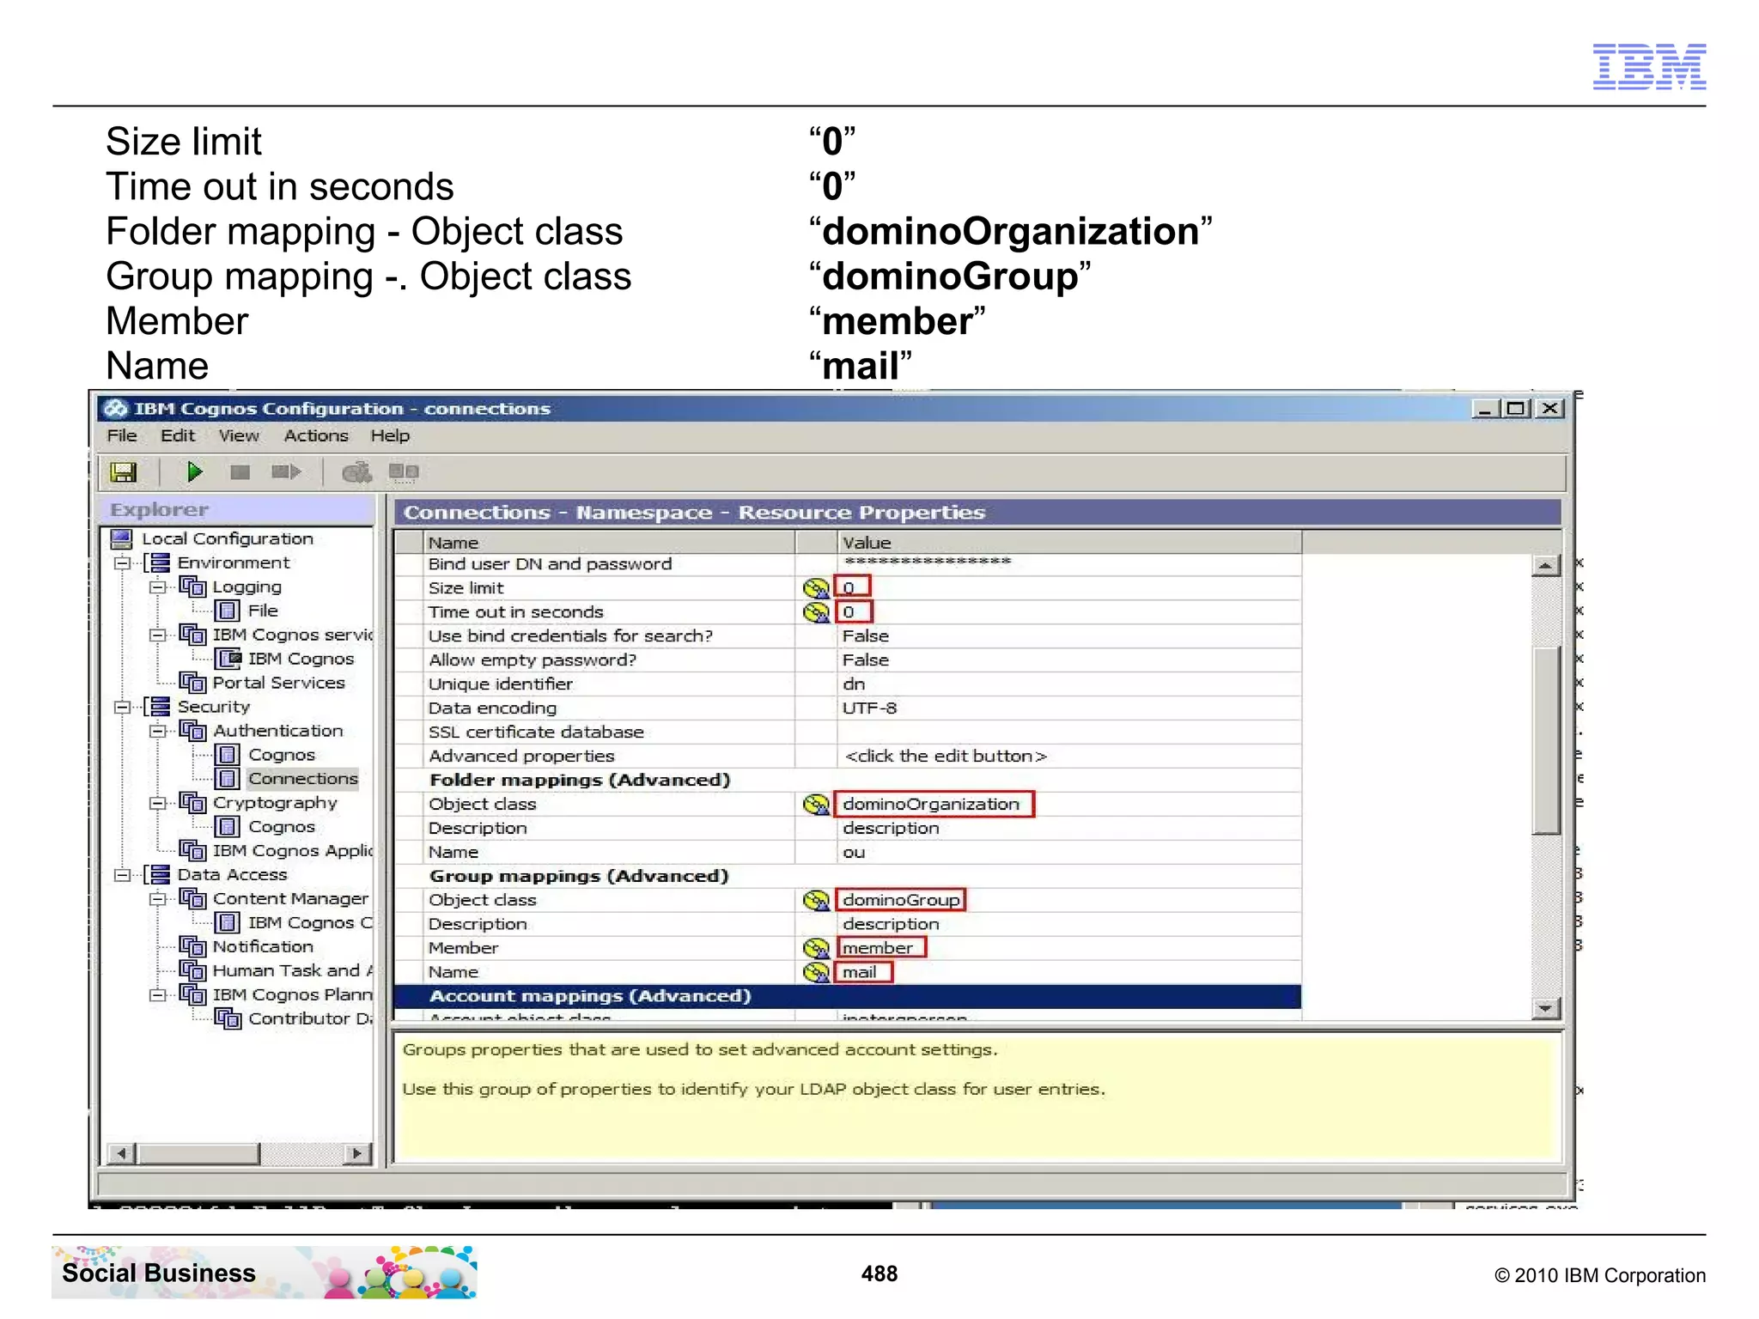The image size is (1759, 1319).
Task: Collapse the Security tree node
Action: pos(122,708)
